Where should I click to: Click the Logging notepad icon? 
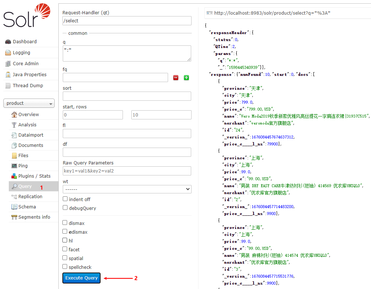[8, 53]
